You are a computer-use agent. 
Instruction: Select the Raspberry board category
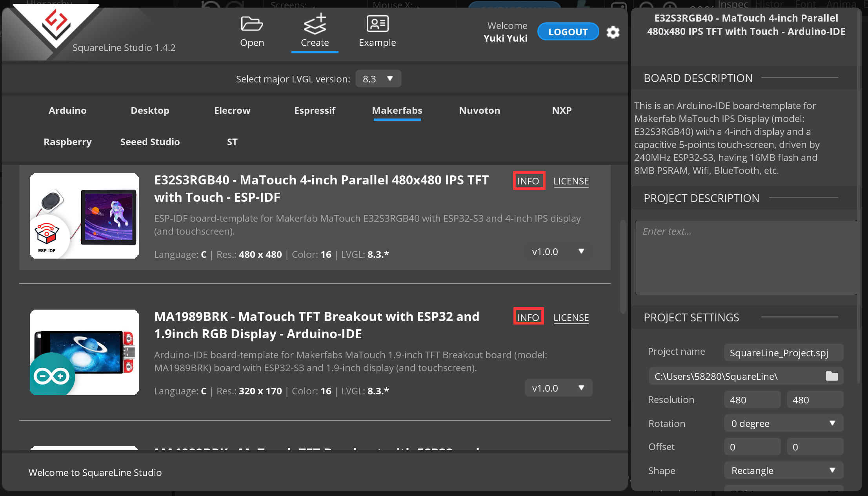(x=67, y=142)
